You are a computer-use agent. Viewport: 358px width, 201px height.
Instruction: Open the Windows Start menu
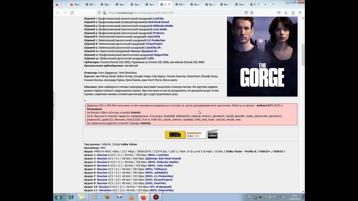58,197
